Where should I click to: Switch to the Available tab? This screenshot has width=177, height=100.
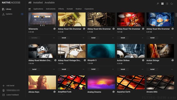[x=50, y=3]
